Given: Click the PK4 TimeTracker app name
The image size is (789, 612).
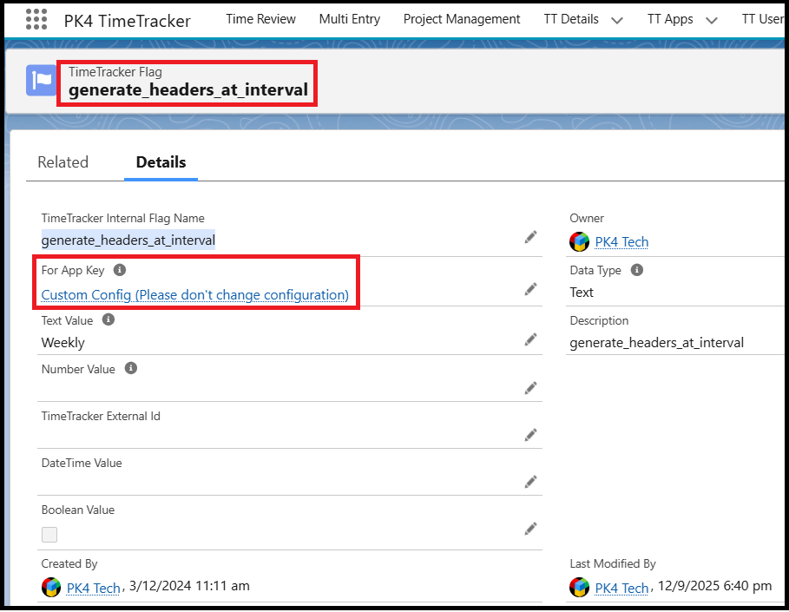Looking at the screenshot, I should (x=128, y=21).
